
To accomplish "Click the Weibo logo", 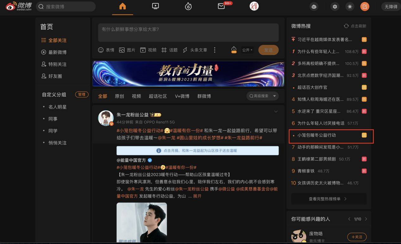I will coord(19,6).
